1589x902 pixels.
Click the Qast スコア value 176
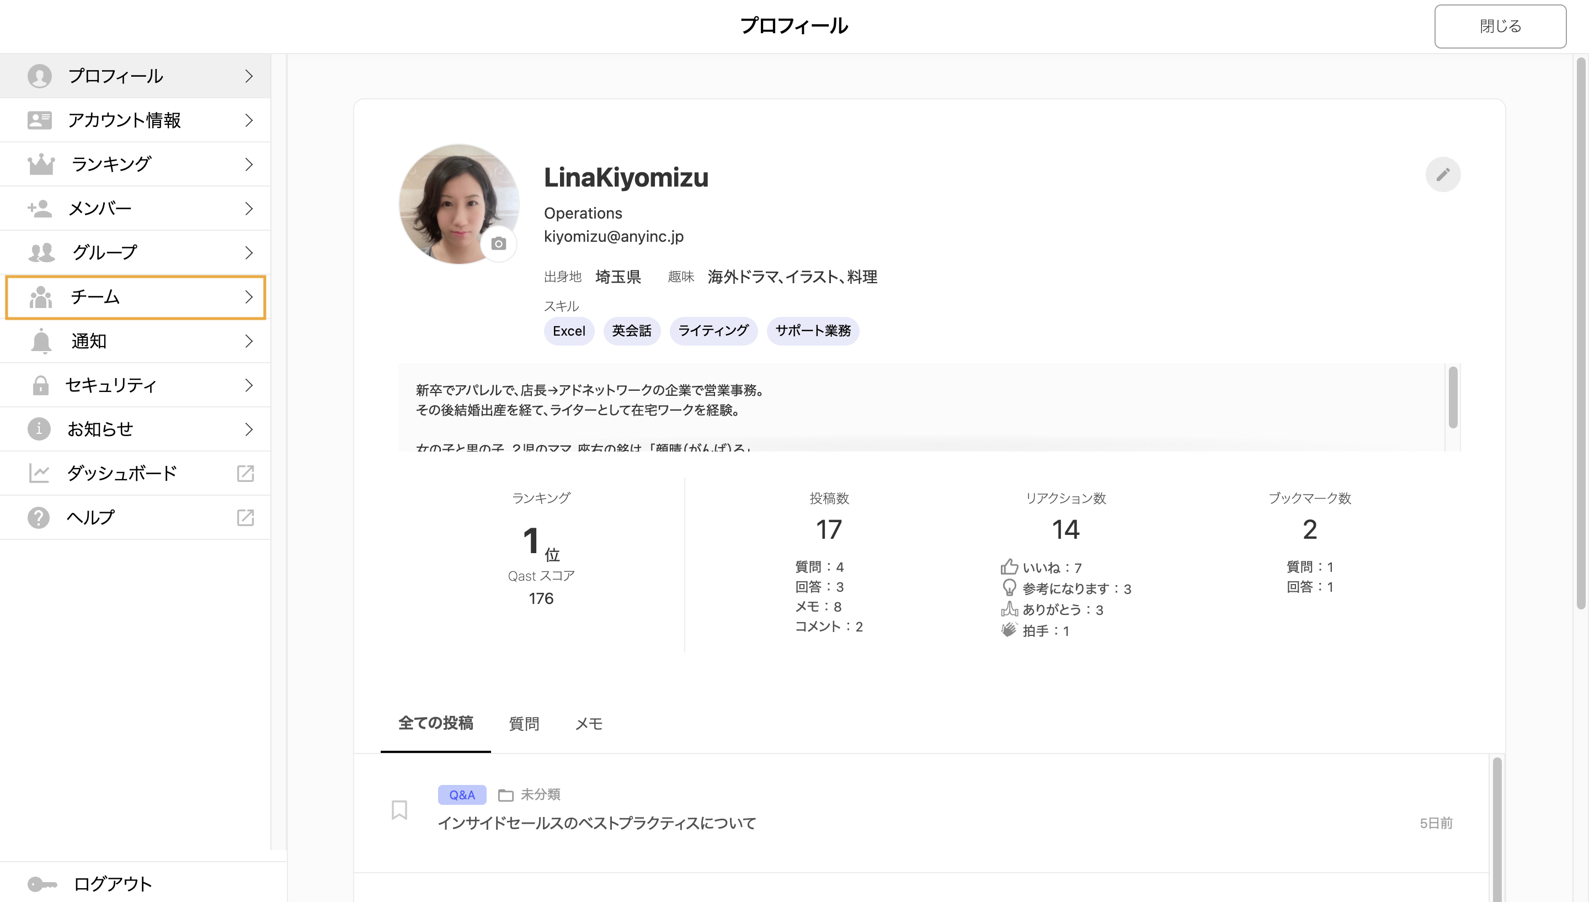click(x=541, y=598)
